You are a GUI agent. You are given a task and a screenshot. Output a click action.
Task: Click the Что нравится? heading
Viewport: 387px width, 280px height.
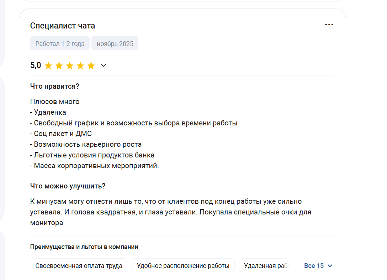pyautogui.click(x=54, y=86)
